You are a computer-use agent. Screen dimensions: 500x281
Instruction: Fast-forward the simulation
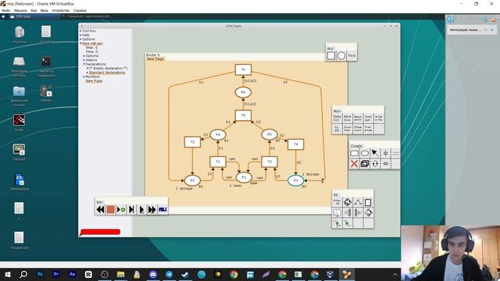click(152, 210)
